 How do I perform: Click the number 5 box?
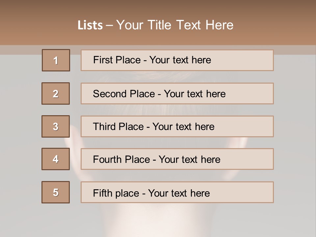pos(56,192)
